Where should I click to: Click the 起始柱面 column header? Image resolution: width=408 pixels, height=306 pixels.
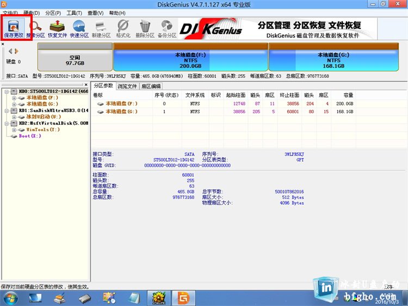[x=236, y=95]
